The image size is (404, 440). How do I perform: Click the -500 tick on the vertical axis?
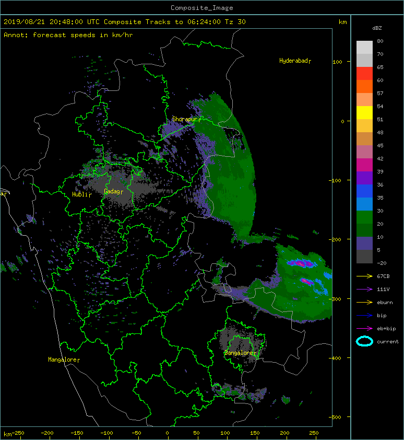[335, 418]
